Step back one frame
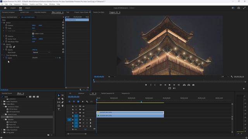Screen dimensions: 248x139 click(x=165, y=85)
